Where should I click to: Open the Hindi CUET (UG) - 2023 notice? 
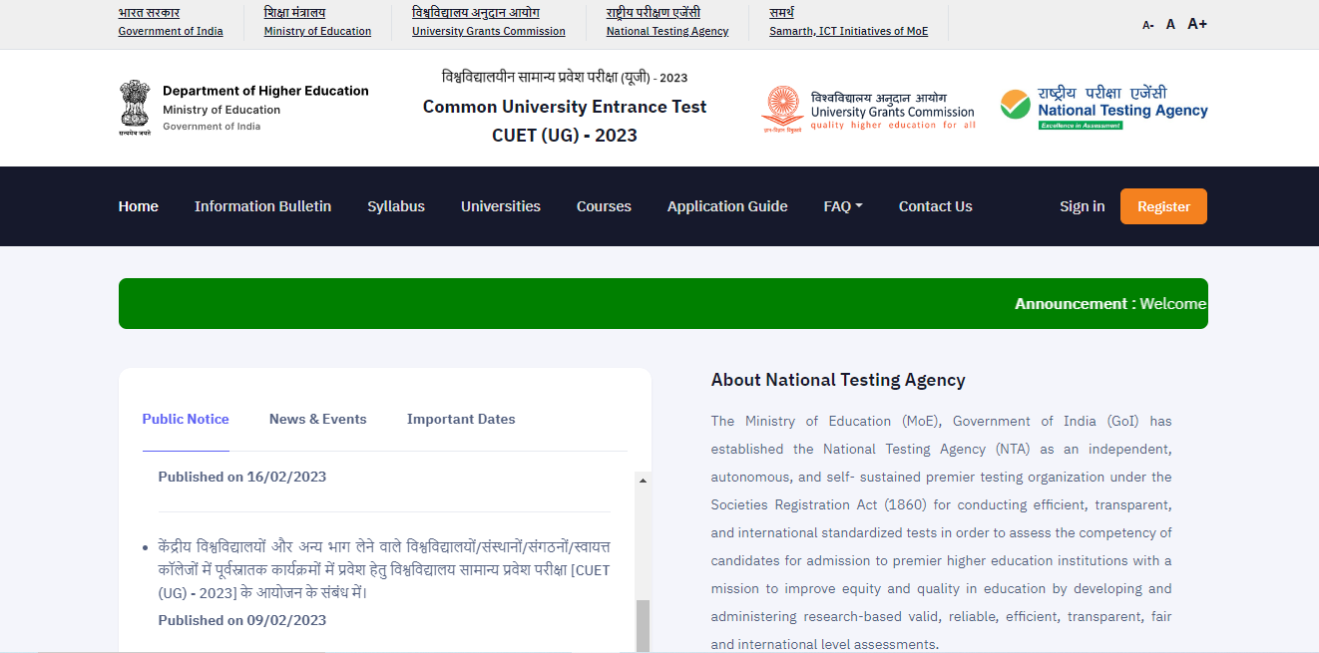tap(384, 570)
